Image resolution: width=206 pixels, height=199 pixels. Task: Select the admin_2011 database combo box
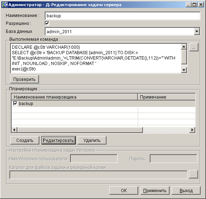(x=122, y=31)
